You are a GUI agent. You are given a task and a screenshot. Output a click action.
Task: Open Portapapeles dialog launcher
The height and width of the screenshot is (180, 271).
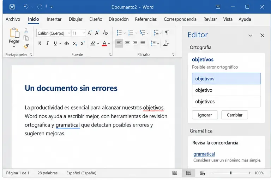point(31,55)
